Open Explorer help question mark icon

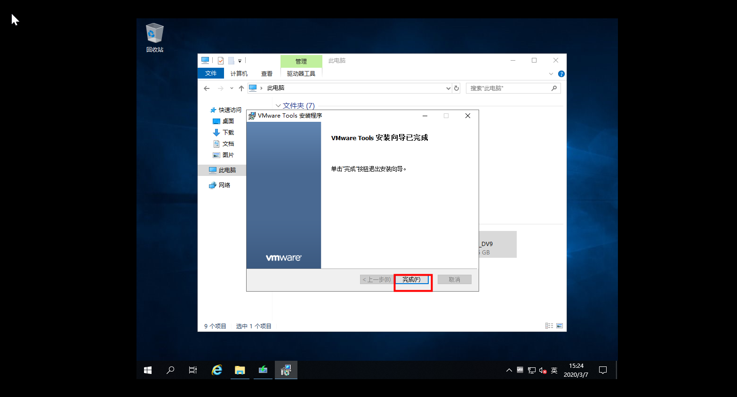561,74
